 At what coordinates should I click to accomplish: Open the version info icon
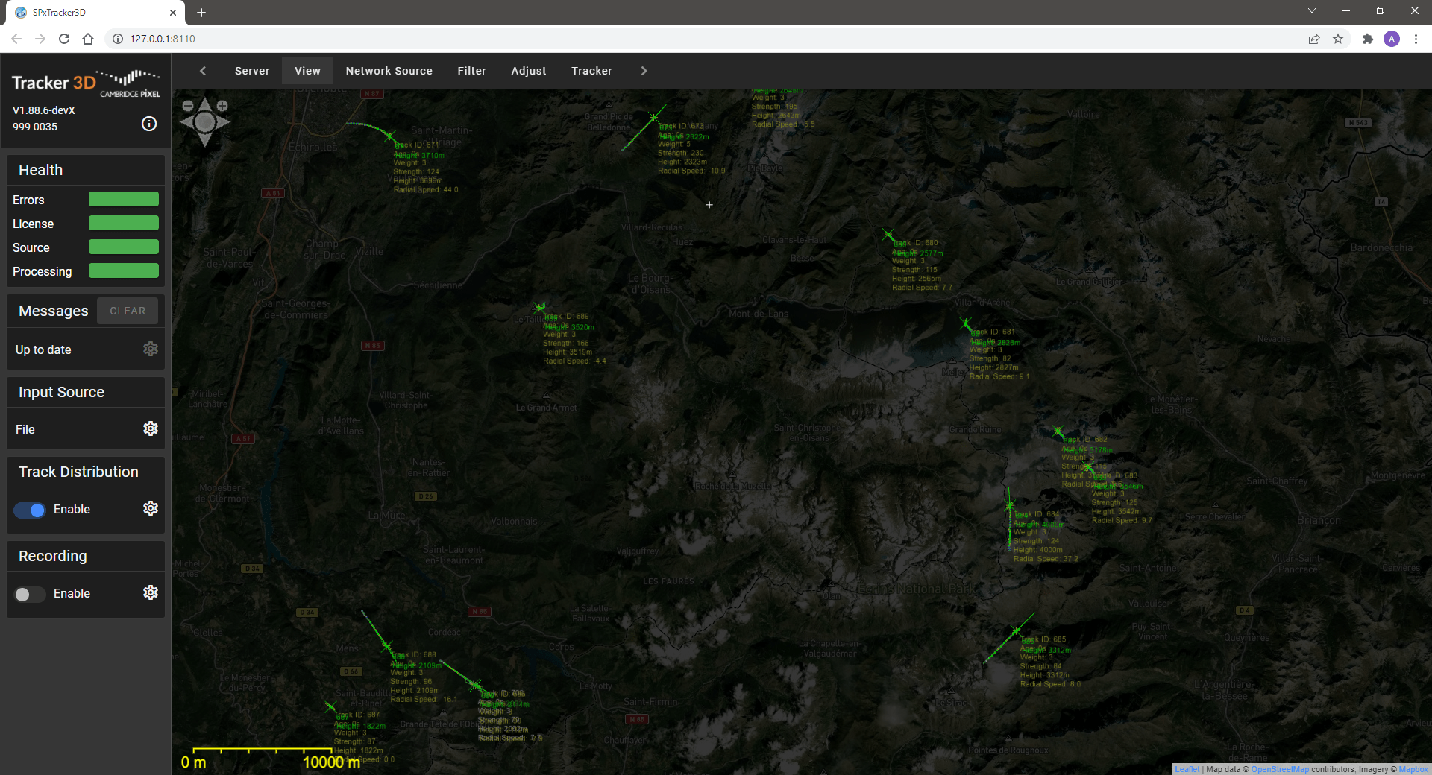coord(149,124)
